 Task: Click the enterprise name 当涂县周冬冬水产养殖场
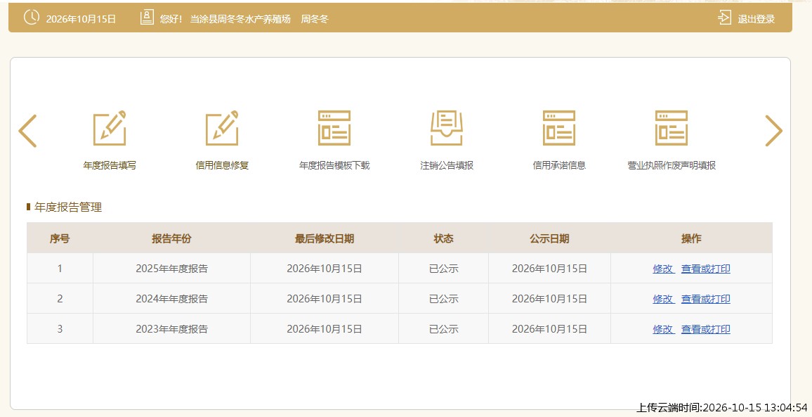tap(240, 19)
